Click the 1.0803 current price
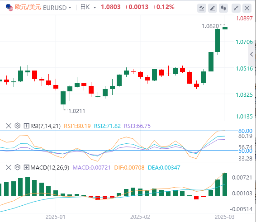This screenshot has height=222, width=256. (110, 7)
